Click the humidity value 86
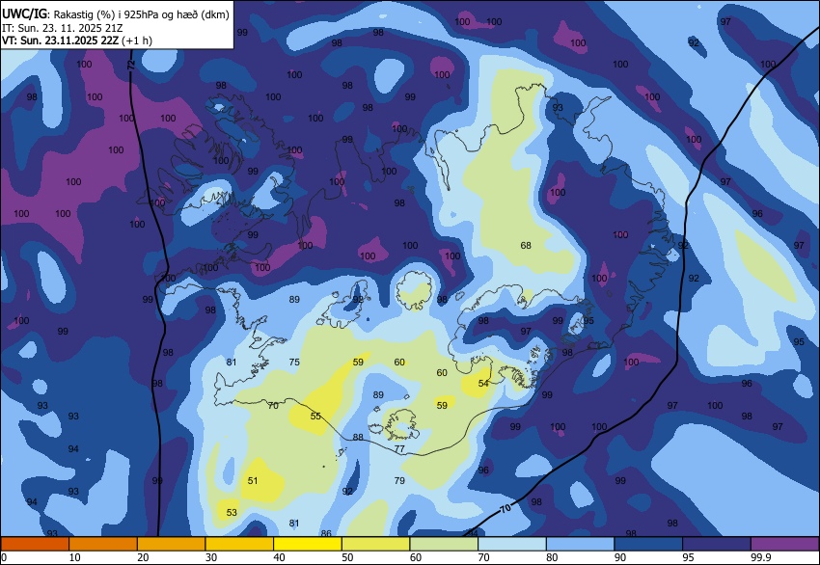Viewport: 820px width, 565px height. (x=326, y=533)
